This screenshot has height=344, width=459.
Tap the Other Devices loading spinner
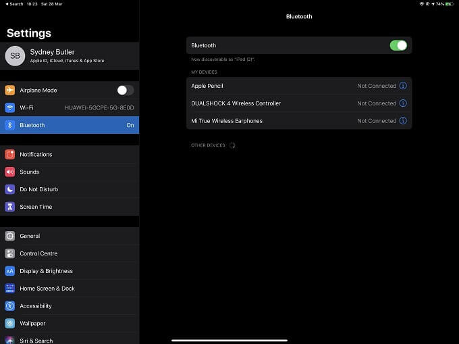[232, 145]
